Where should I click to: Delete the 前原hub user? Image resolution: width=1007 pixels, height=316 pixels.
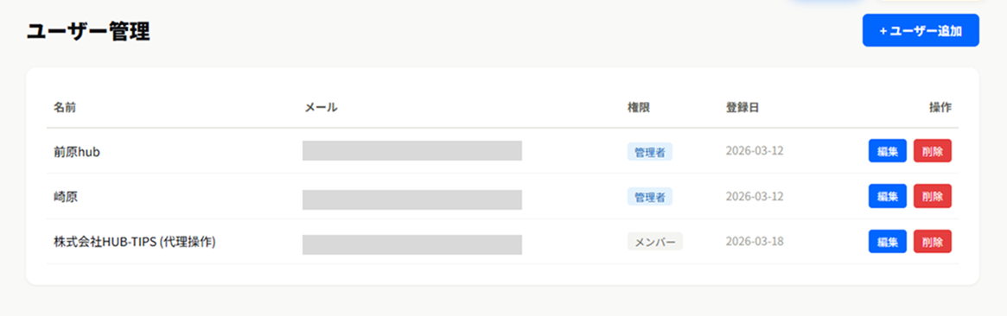pos(933,150)
